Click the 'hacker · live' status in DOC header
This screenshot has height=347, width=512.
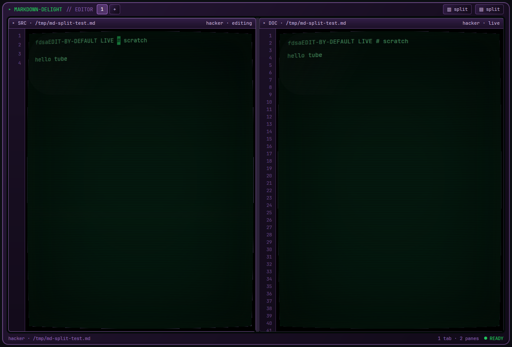481,23
